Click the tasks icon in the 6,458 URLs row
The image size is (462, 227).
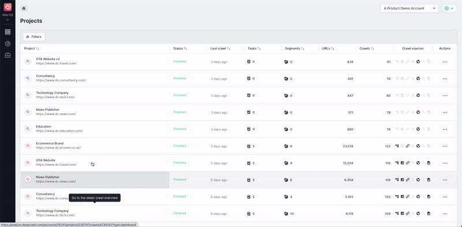(249, 180)
